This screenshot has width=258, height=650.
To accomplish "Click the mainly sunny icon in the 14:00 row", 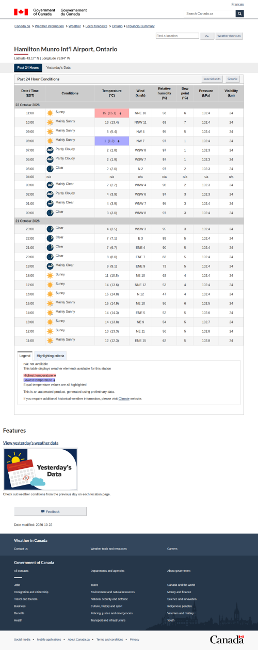I will 50,313.
